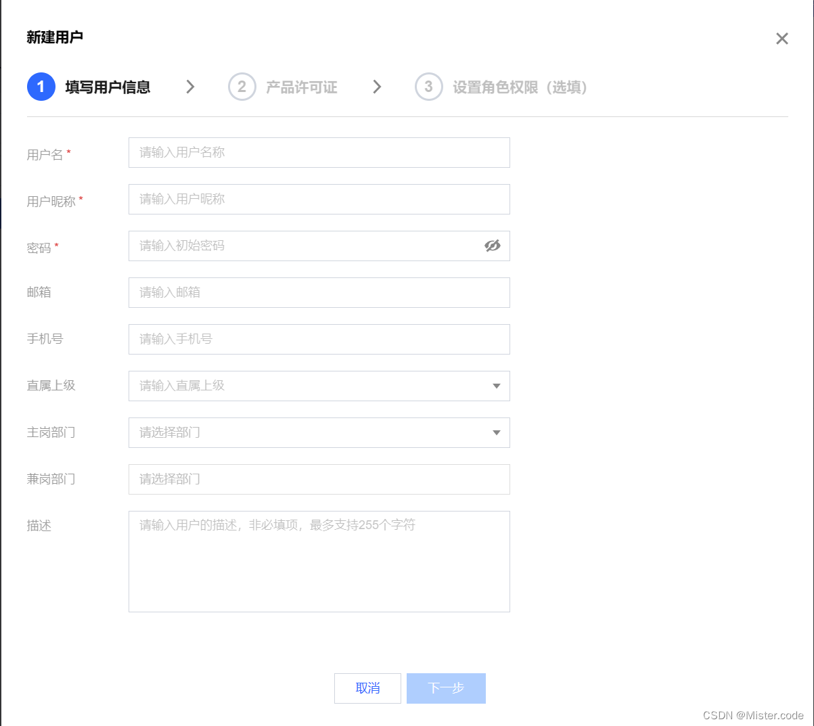Click the arrow between step 1 and 2

pos(190,87)
